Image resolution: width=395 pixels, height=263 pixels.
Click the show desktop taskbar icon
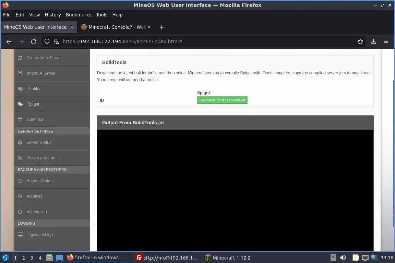pos(59,258)
